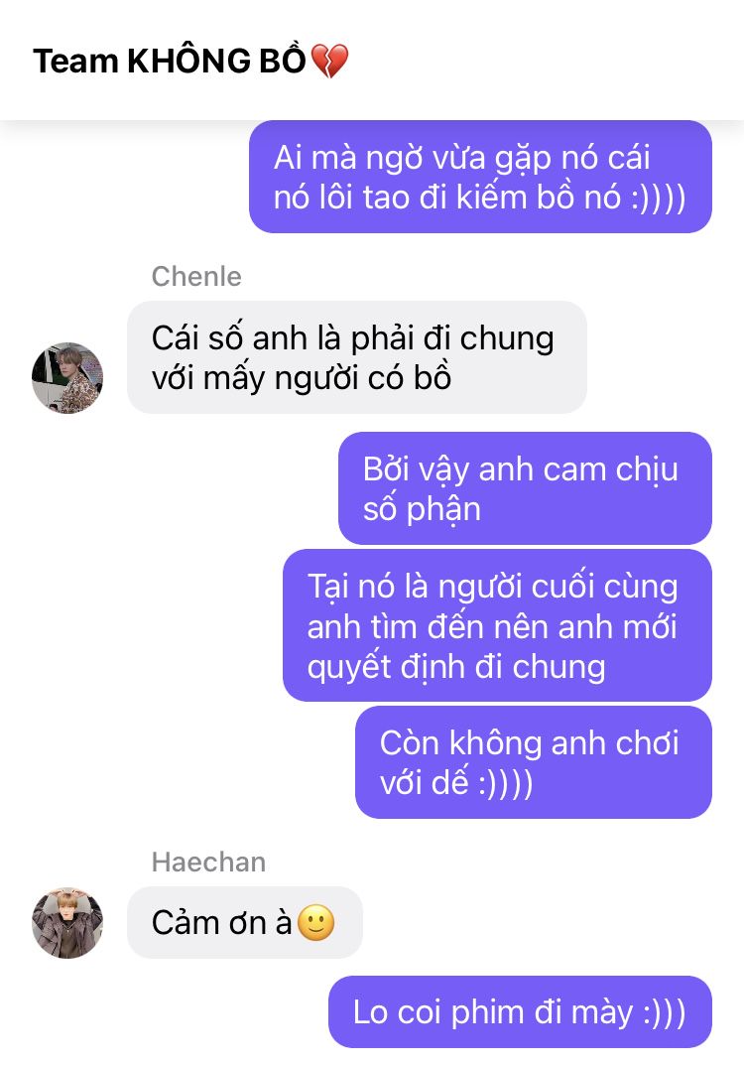
Task: Select message 'Tại nó là người cuối cùng'
Action: 498,625
